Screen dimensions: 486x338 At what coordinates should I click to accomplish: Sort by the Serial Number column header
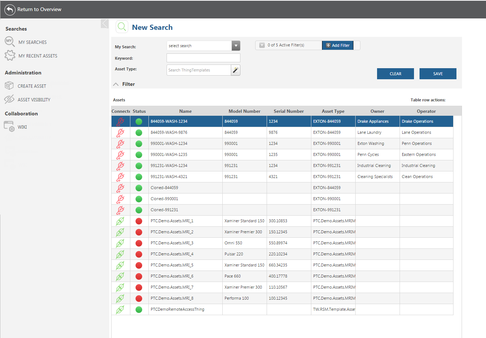pyautogui.click(x=289, y=111)
